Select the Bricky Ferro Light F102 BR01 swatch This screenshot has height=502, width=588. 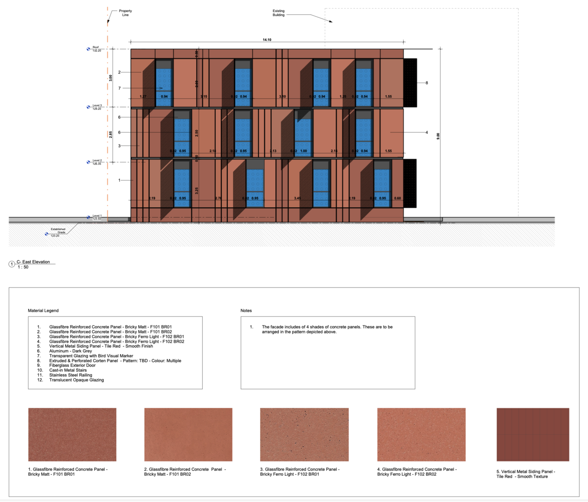point(304,434)
